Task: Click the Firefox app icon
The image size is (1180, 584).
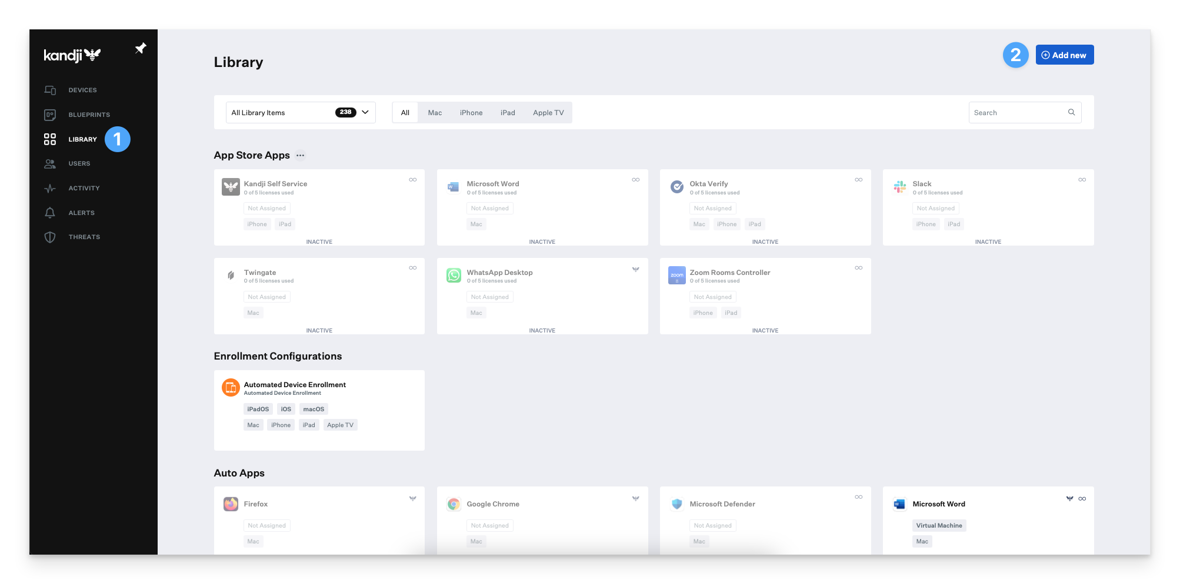Action: [x=231, y=504]
